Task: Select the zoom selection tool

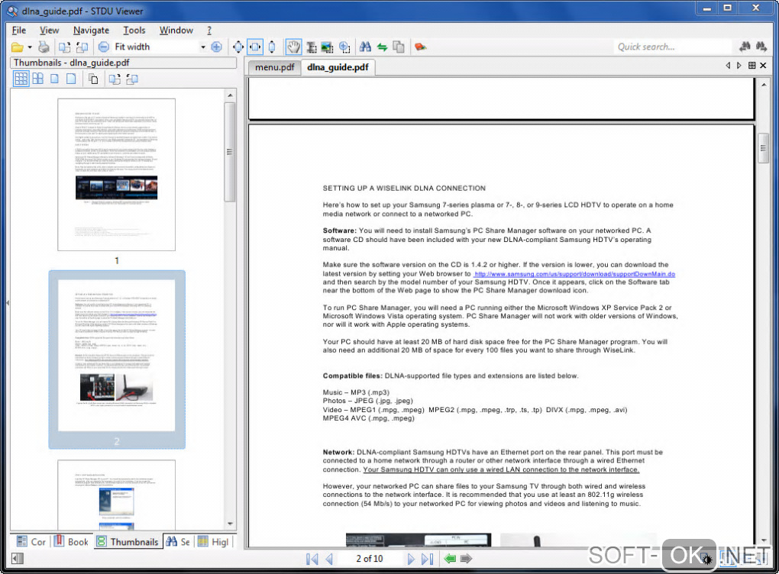Action: point(344,47)
